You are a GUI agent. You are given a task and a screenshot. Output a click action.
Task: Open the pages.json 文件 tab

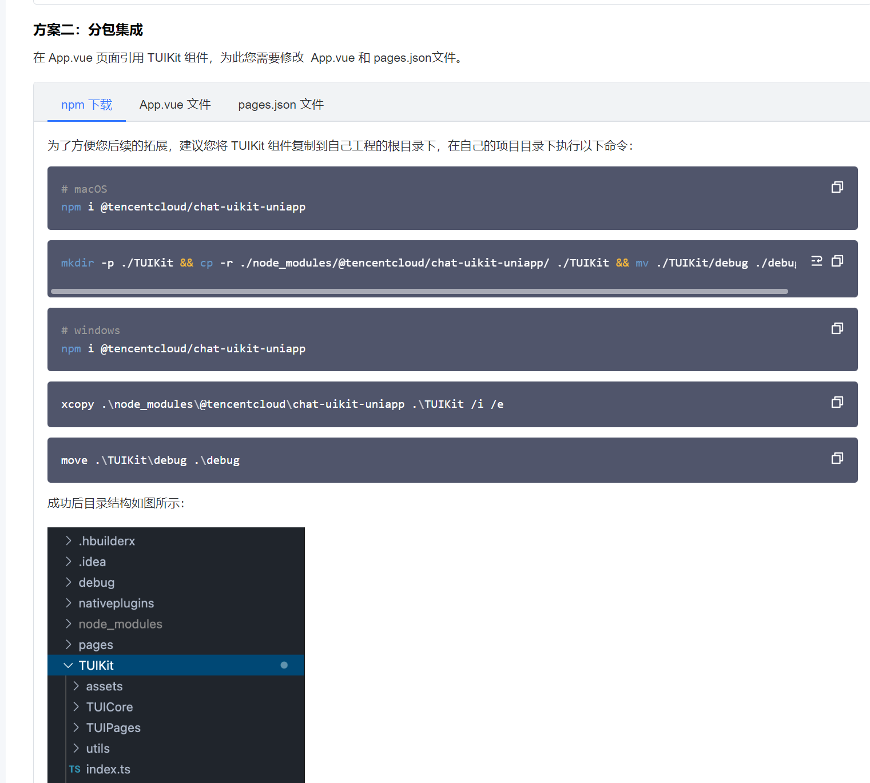point(281,105)
